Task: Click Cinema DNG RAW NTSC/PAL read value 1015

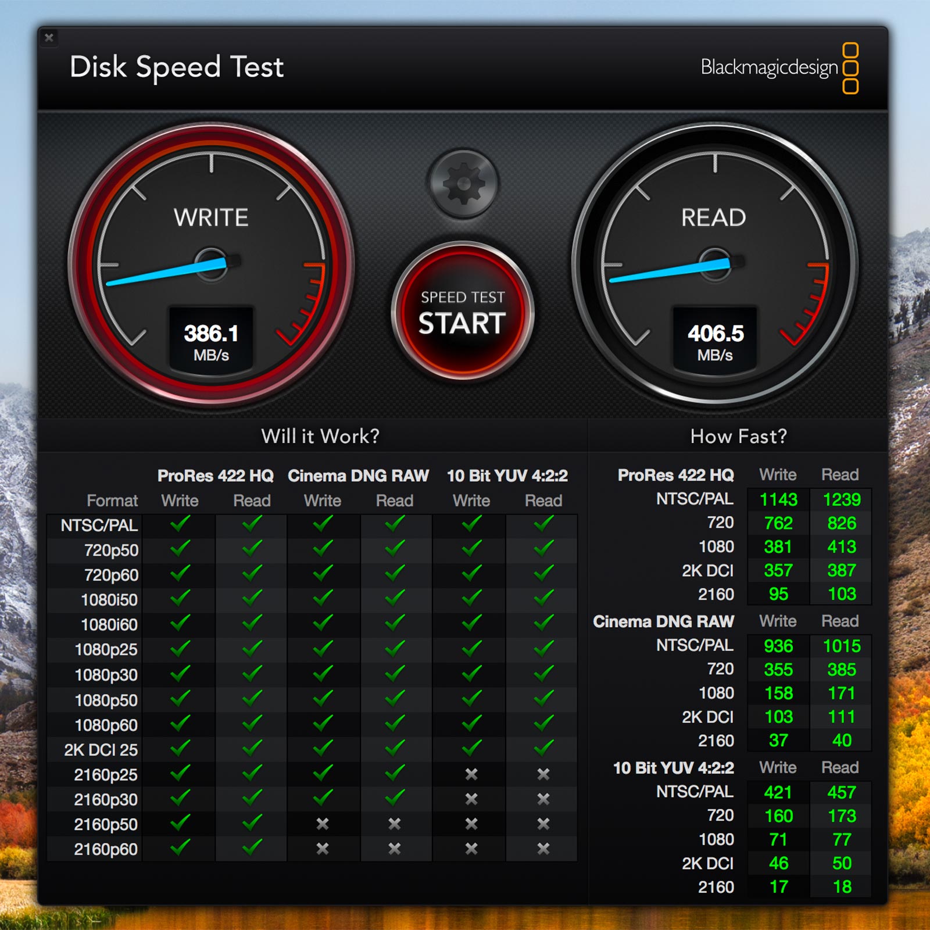Action: [x=841, y=646]
